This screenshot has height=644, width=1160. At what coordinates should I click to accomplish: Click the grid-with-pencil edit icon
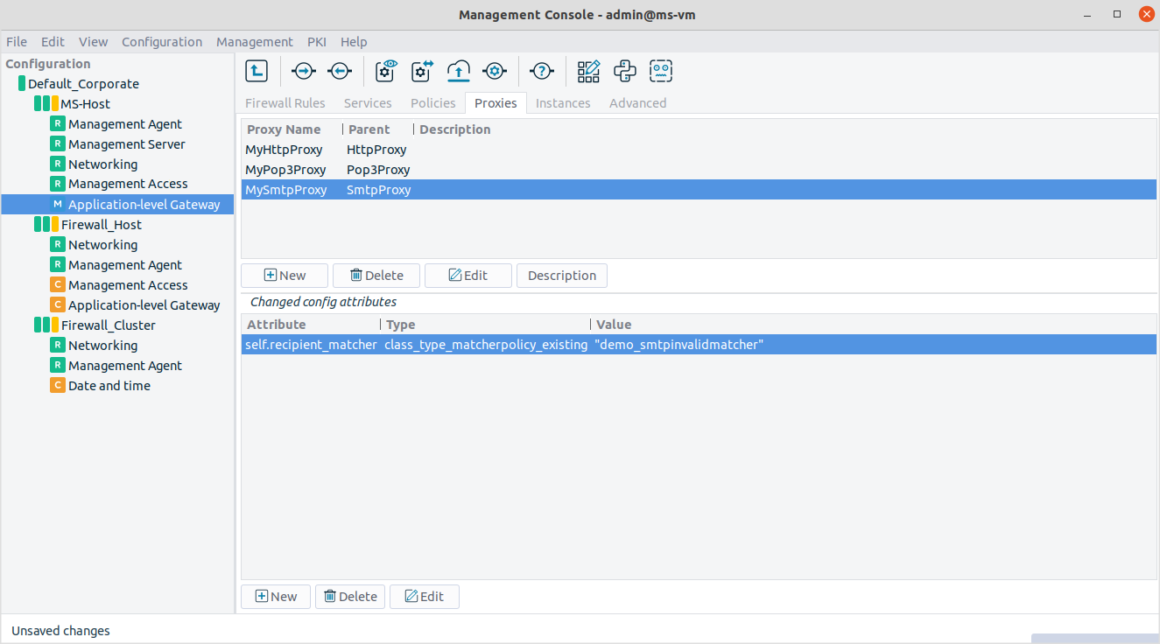coord(589,71)
